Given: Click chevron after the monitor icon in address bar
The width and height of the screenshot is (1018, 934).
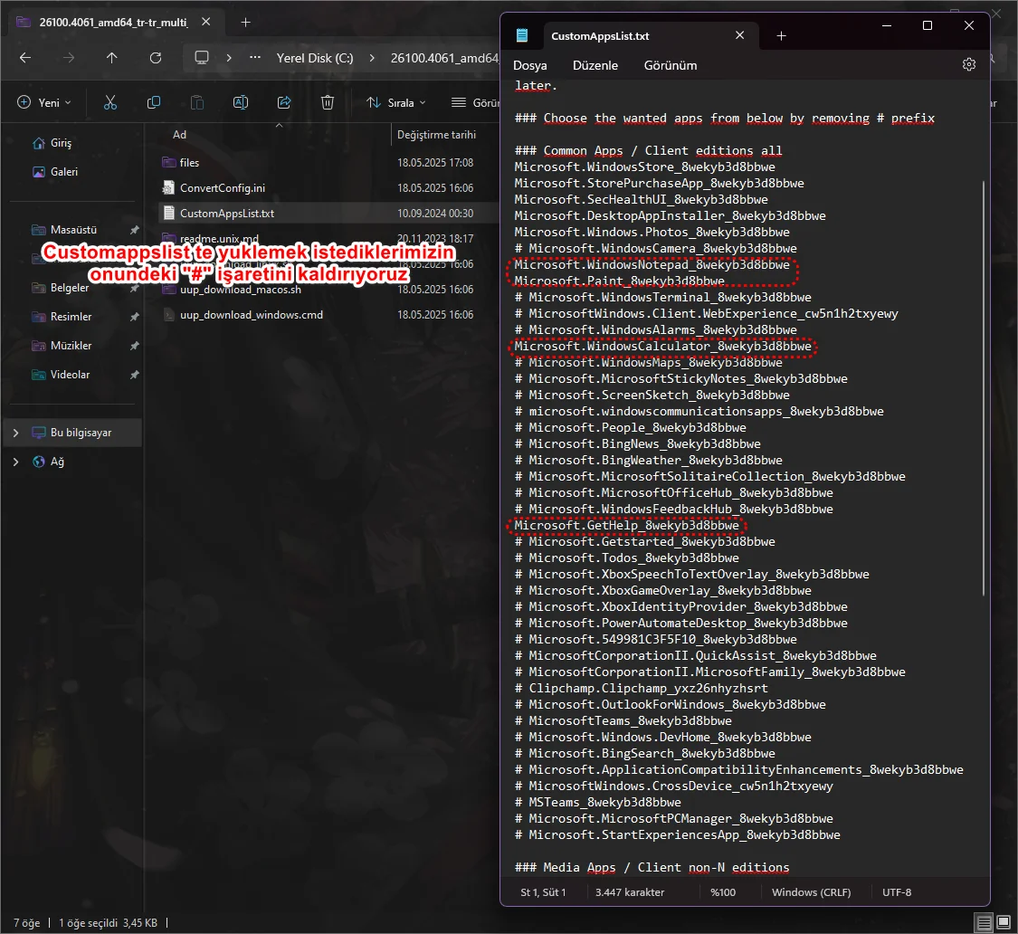Looking at the screenshot, I should coord(229,58).
